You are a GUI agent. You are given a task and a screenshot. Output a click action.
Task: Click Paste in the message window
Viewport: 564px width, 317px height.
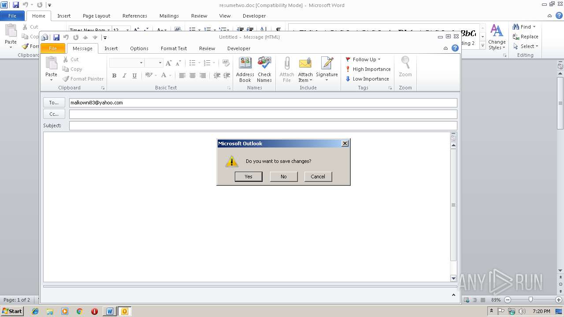click(x=52, y=69)
